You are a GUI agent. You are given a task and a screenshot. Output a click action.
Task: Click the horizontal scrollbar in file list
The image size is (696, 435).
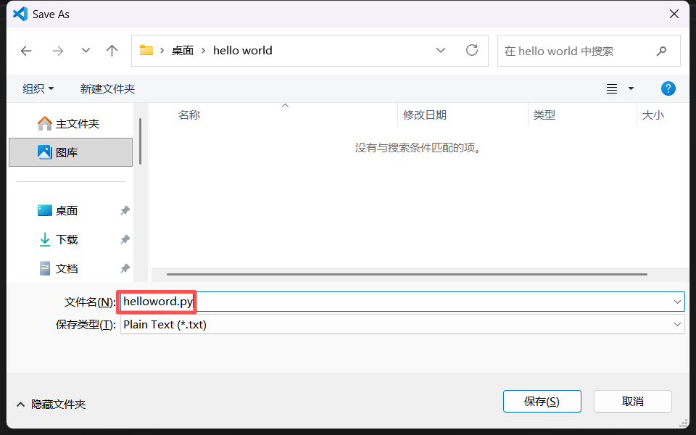406,274
